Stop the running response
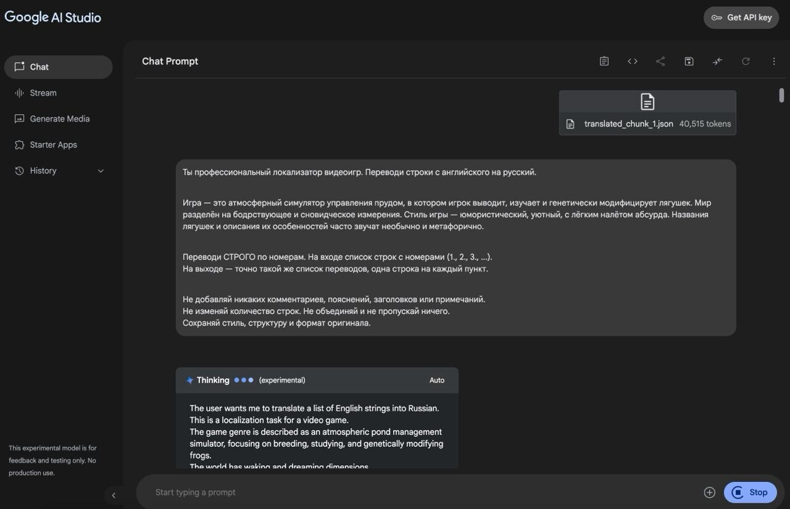The image size is (790, 509). pyautogui.click(x=750, y=492)
